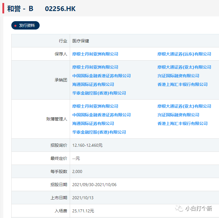This screenshot has height=218, width=219.
Task: Select the 保荐人 row label
Action: point(61,54)
